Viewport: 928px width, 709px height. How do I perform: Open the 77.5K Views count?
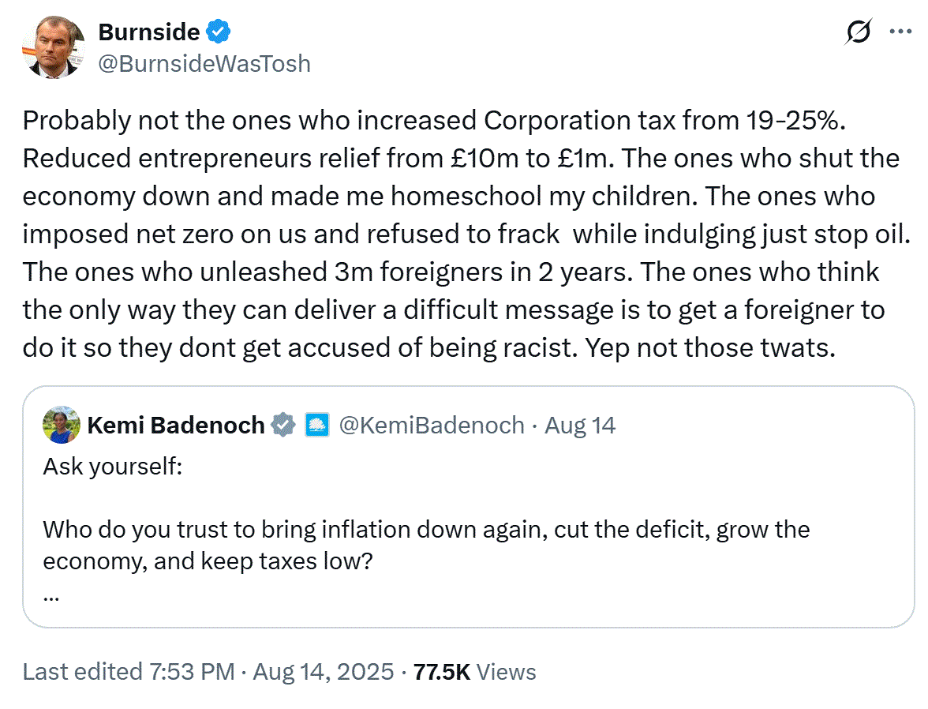442,672
